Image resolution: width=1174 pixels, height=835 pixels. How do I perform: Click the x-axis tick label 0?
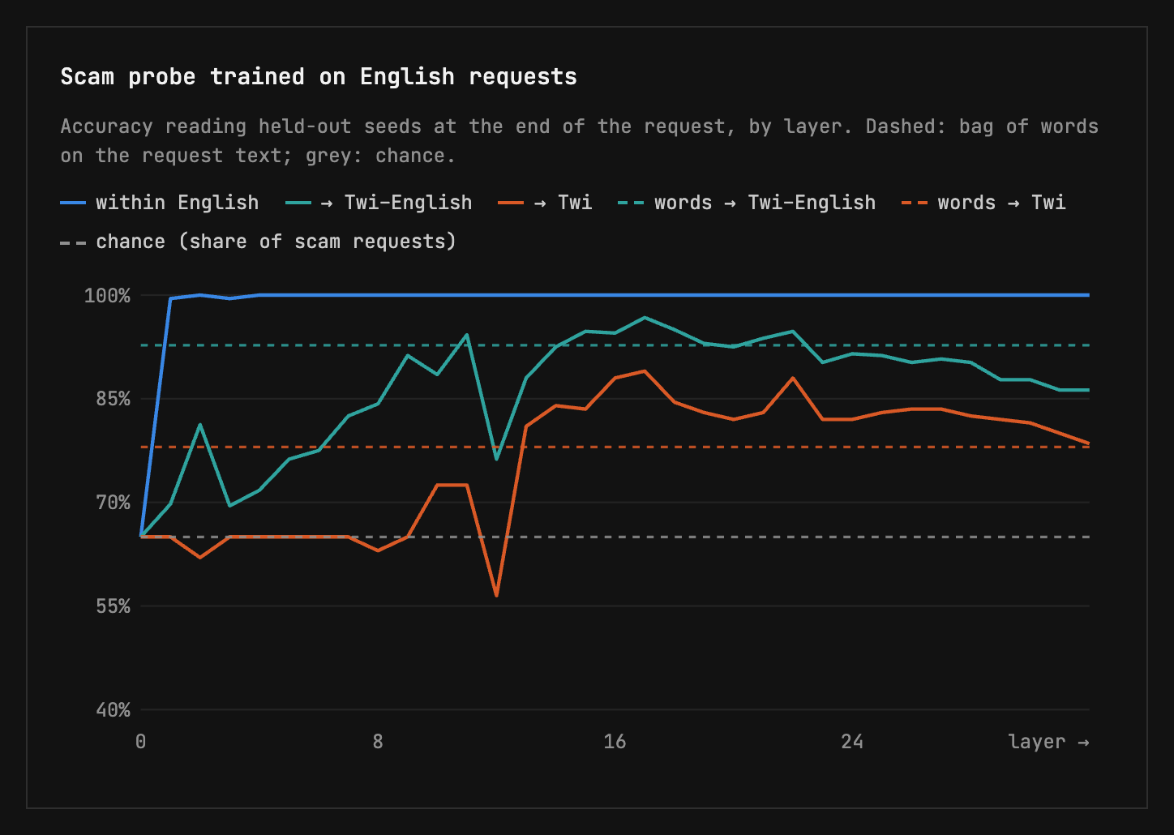pyautogui.click(x=141, y=742)
